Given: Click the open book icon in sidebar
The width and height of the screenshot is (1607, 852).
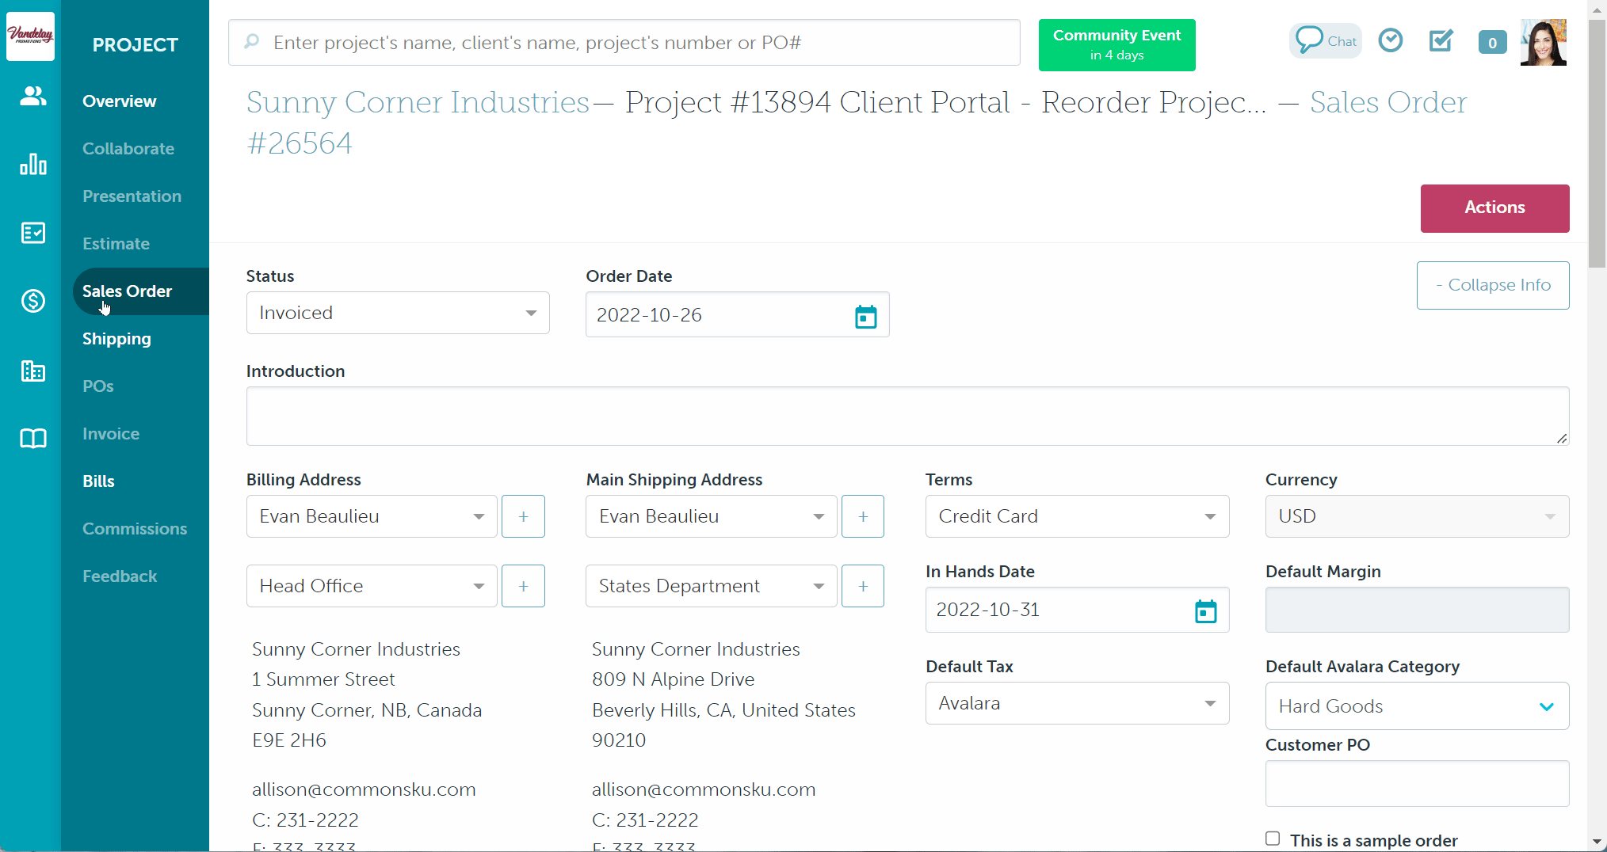Looking at the screenshot, I should [32, 439].
